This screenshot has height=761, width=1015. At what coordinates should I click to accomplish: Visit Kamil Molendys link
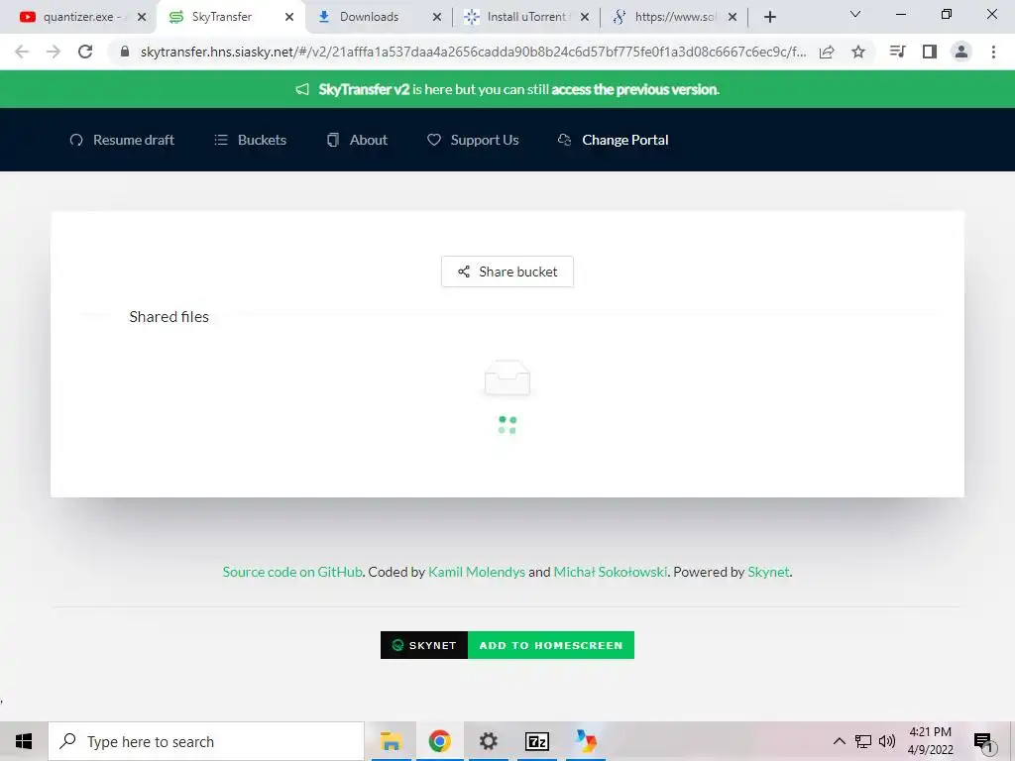point(477,572)
